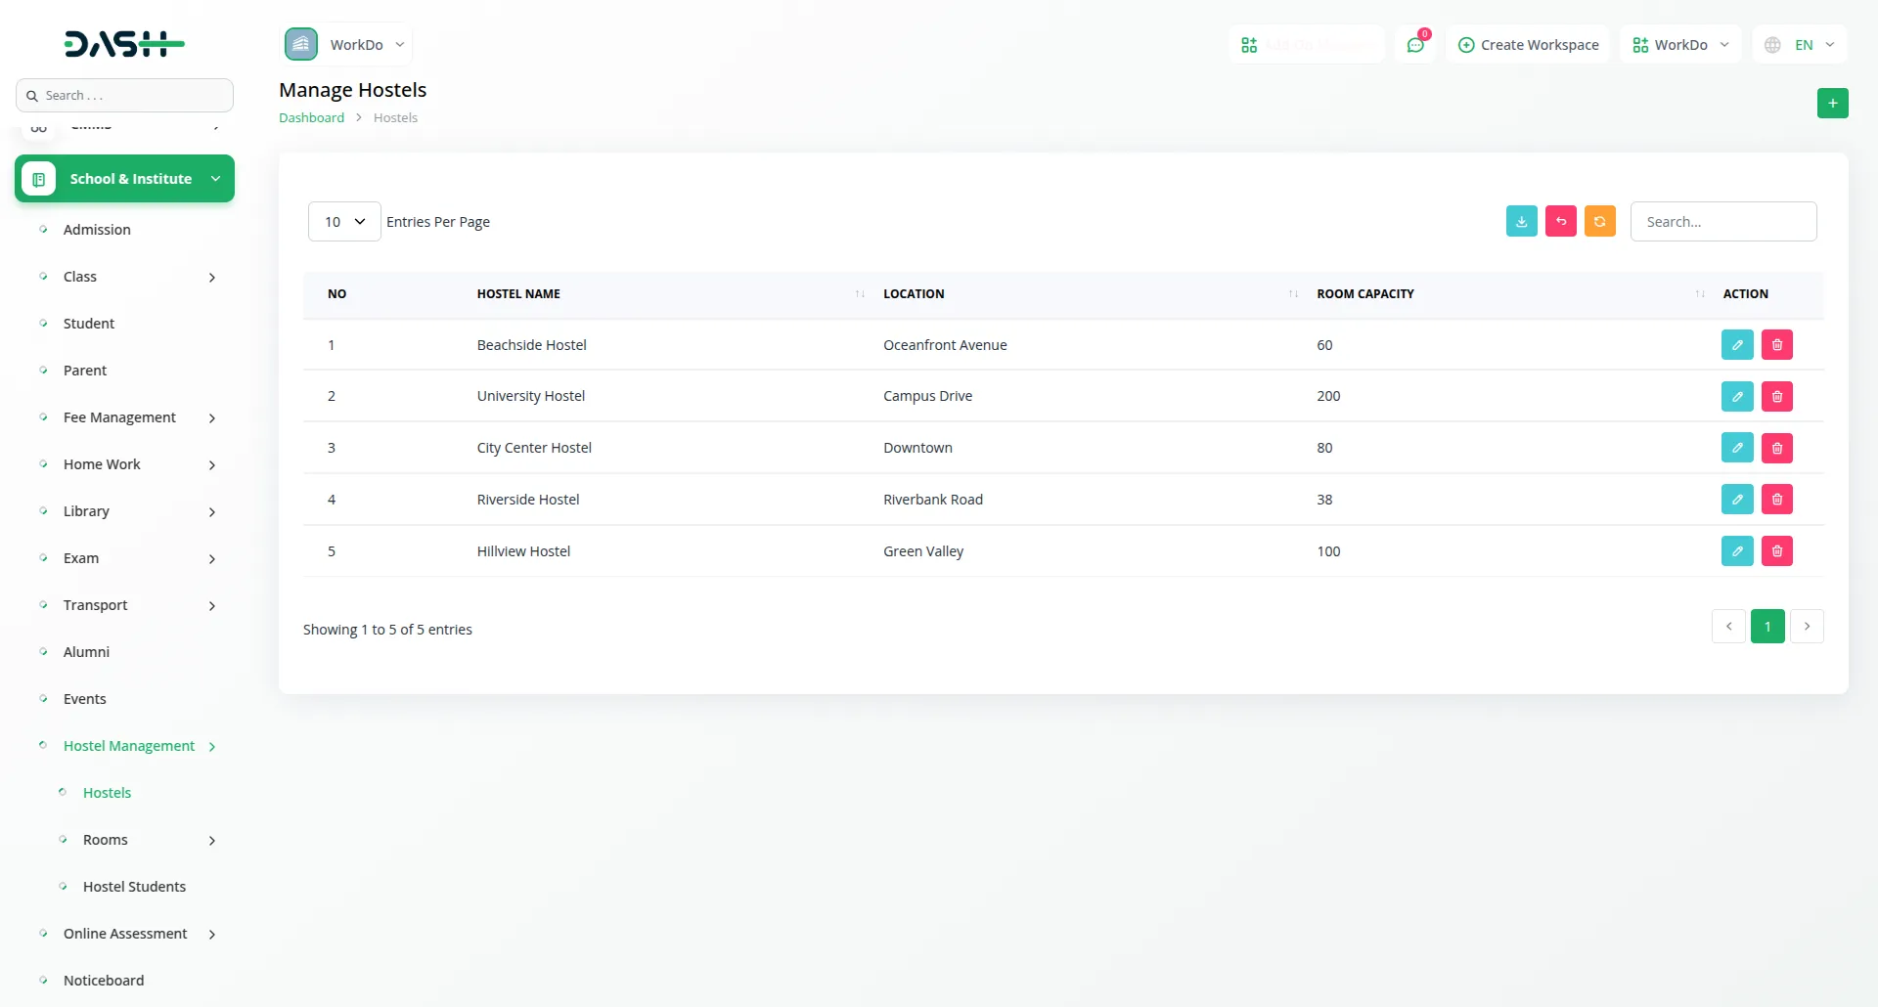Expand the Home Work submenu

click(x=212, y=465)
